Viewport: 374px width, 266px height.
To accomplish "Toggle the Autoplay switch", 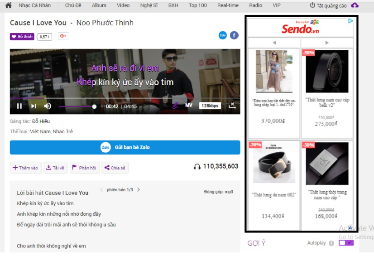I will [346, 243].
